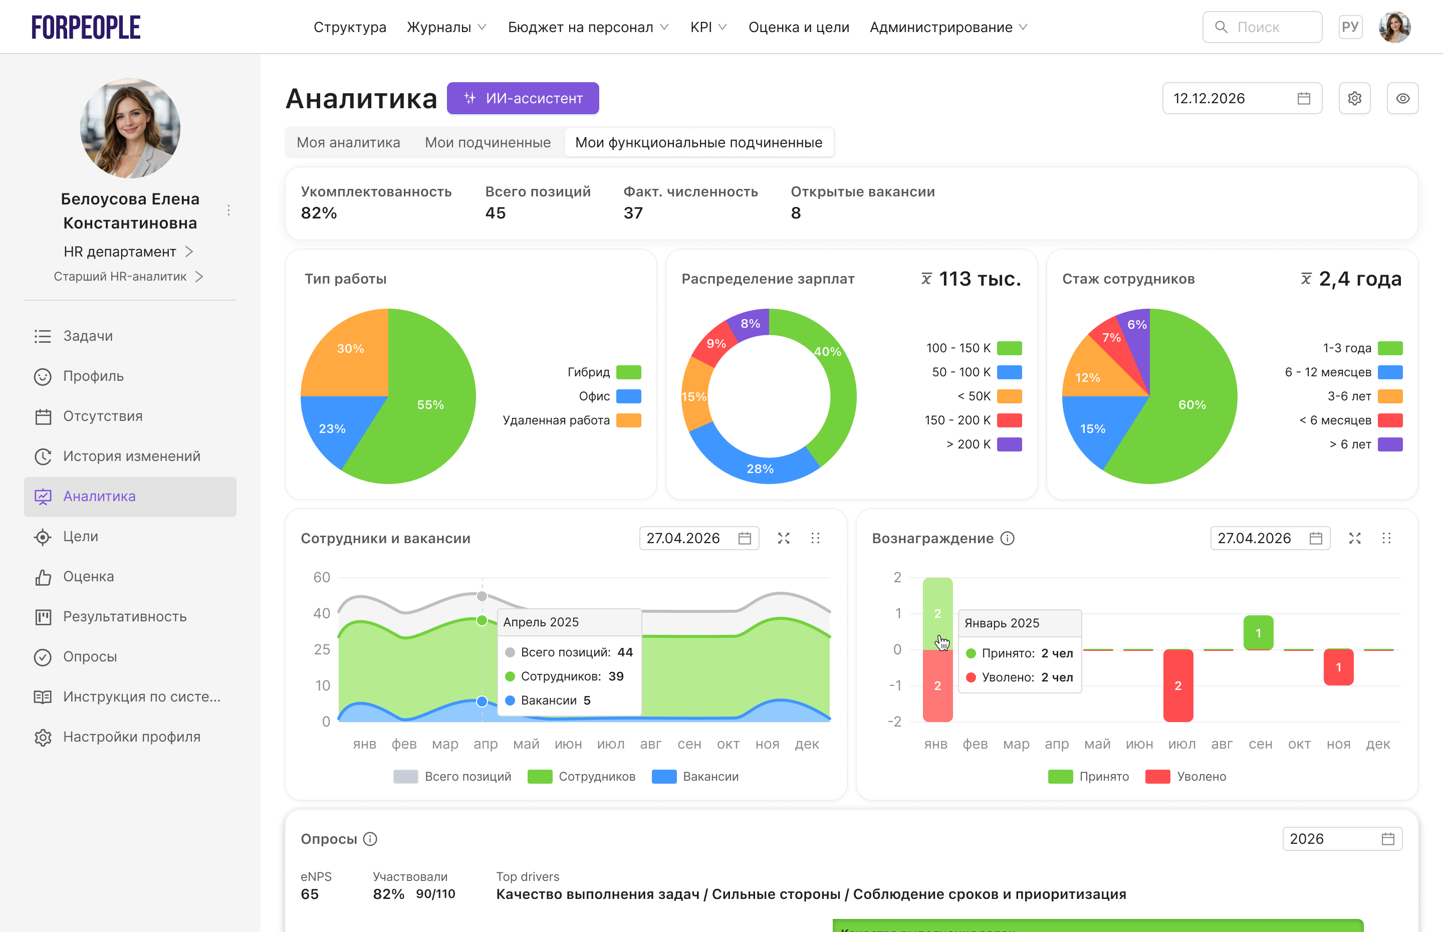Open the three-dot menu beside the user name

tap(228, 210)
